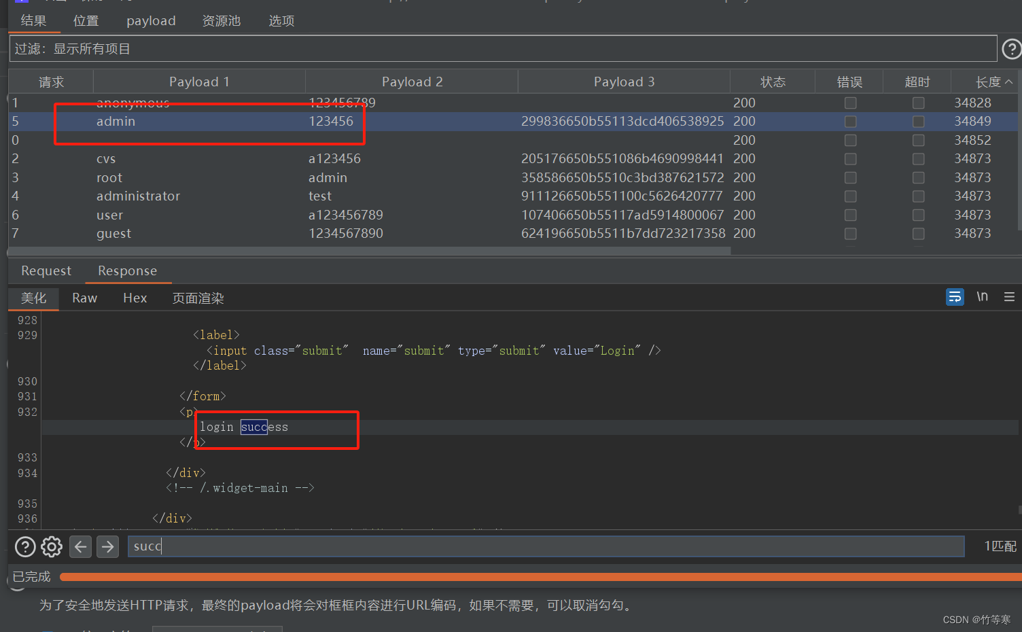Toggle word wrap icon in response viewer

(x=955, y=297)
